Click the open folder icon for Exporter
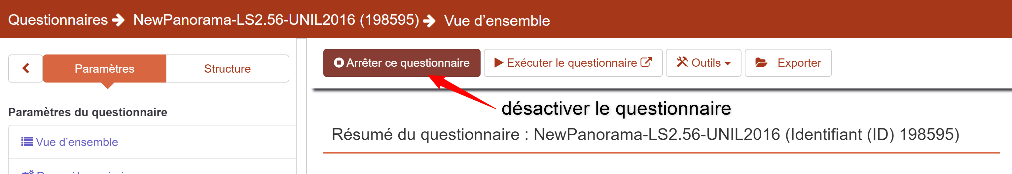The image size is (1012, 174). pos(761,62)
